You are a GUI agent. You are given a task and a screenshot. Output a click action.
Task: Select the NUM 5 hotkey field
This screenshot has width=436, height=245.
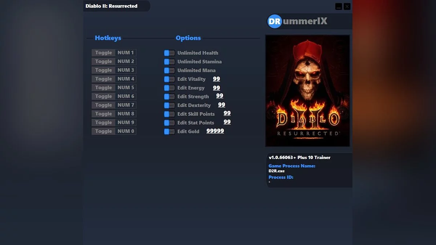[x=126, y=87]
